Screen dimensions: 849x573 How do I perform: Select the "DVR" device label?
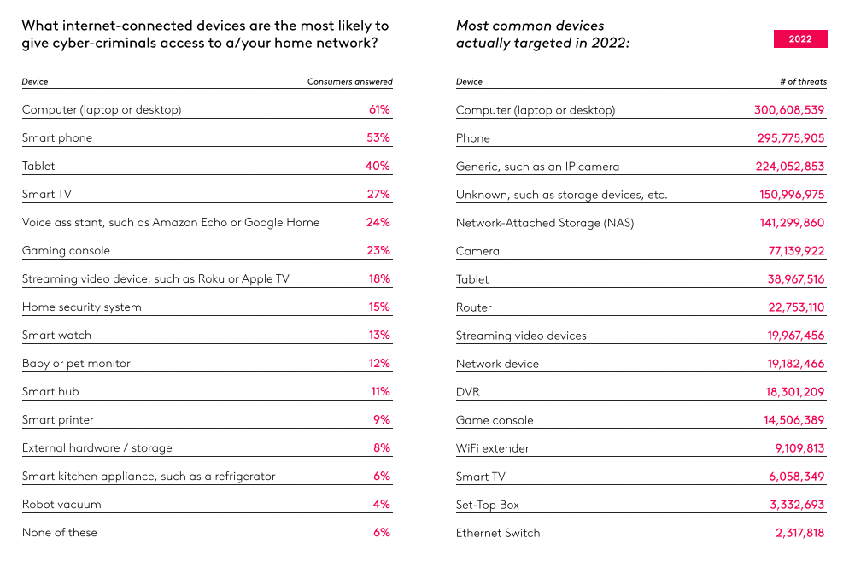(x=468, y=392)
